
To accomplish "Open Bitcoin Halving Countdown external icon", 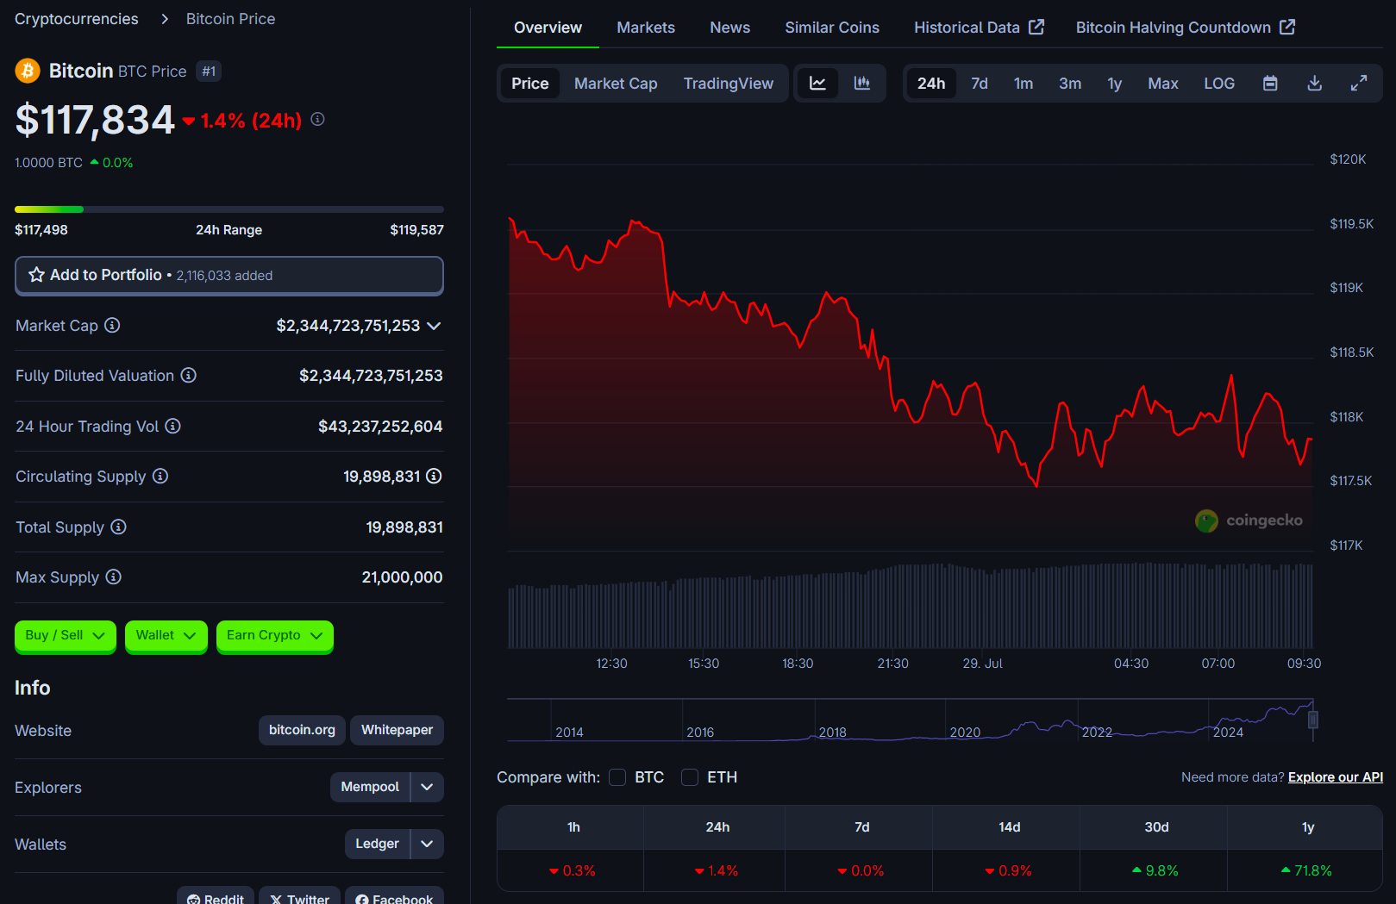I will pos(1287,27).
